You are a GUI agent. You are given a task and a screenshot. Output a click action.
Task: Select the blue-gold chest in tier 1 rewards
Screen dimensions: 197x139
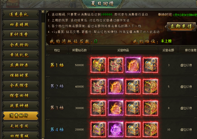(150, 65)
